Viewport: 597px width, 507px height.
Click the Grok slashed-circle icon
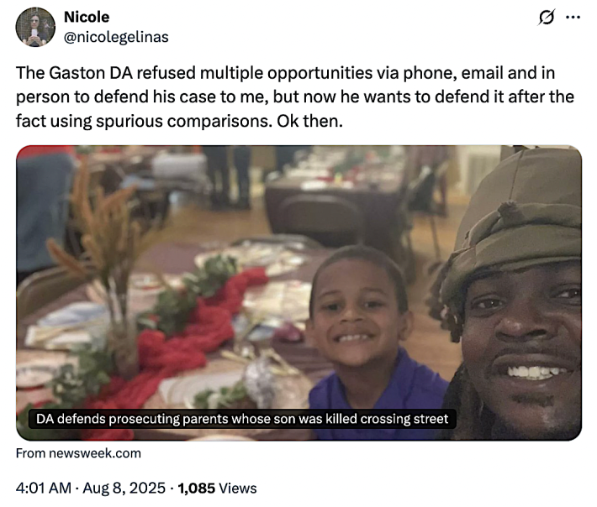point(544,17)
